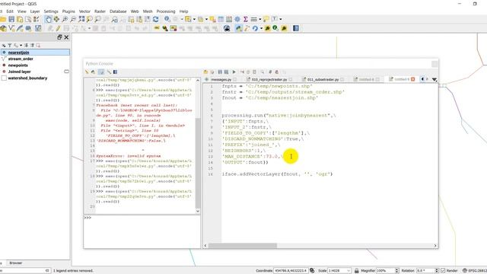Click the Rotation spin arrows
The width and height of the screenshot is (487, 274).
click(437, 271)
